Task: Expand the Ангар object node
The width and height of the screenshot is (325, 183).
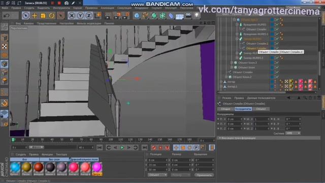Action: pyautogui.click(x=221, y=82)
